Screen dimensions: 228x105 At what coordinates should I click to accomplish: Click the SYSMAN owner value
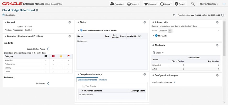(29, 27)
